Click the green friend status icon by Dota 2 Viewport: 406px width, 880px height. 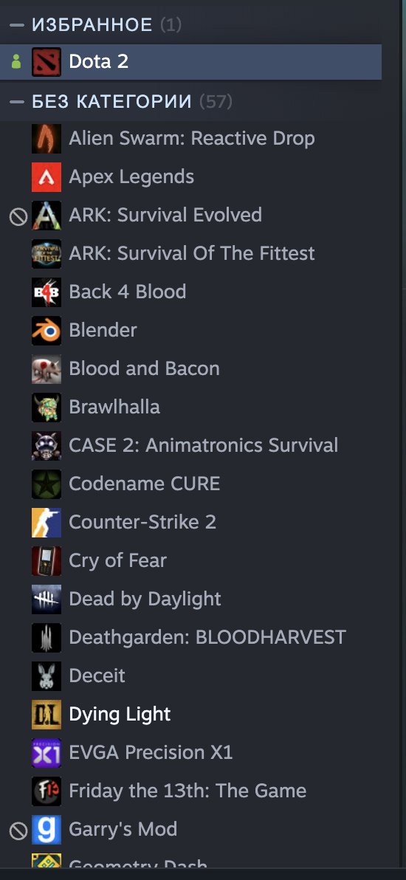pyautogui.click(x=16, y=62)
